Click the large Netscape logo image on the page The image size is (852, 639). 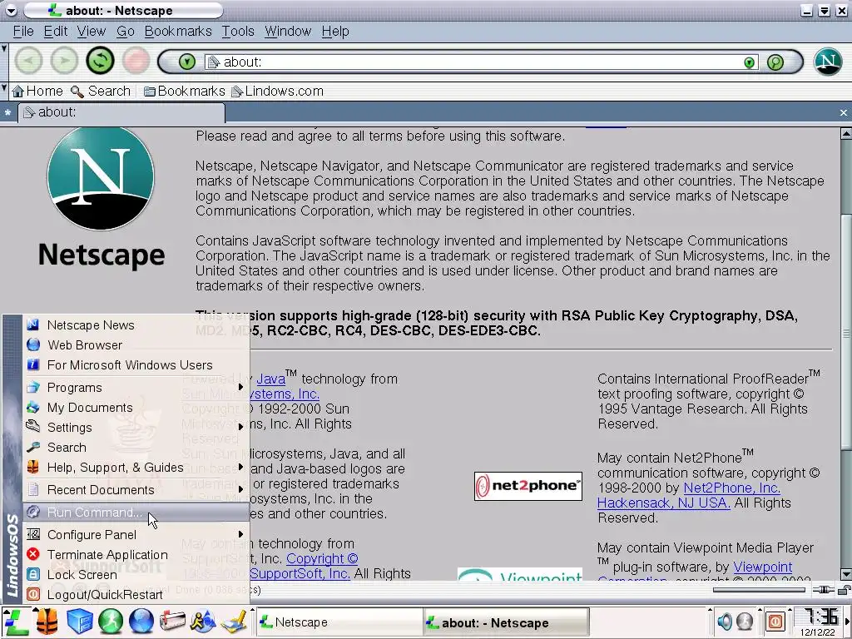pyautogui.click(x=101, y=196)
